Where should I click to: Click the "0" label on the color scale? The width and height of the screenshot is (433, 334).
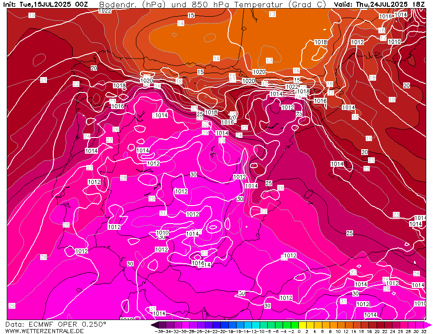point(299,331)
